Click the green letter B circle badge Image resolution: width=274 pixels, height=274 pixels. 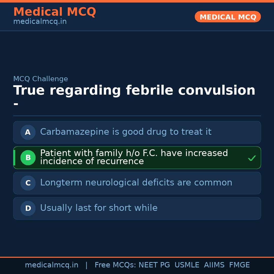(28, 158)
